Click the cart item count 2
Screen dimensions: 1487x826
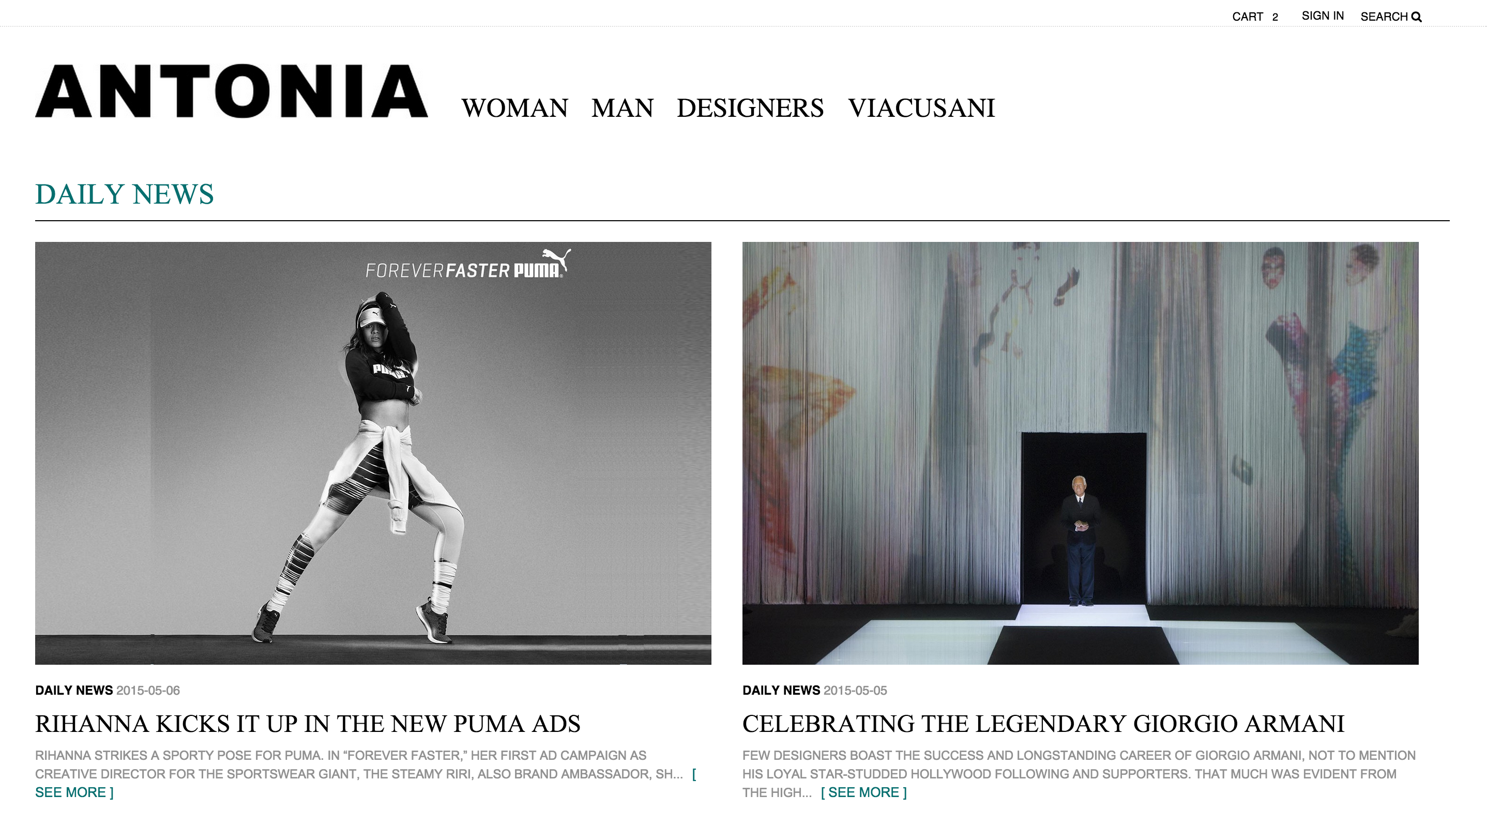coord(1275,18)
